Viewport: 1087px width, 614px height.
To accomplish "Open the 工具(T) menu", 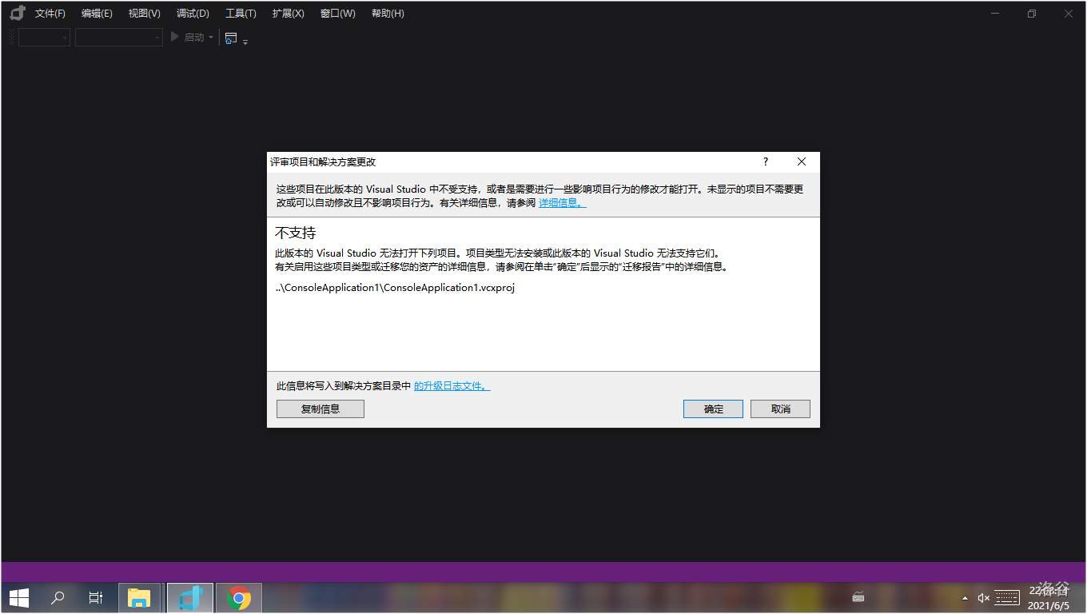I will pyautogui.click(x=241, y=14).
